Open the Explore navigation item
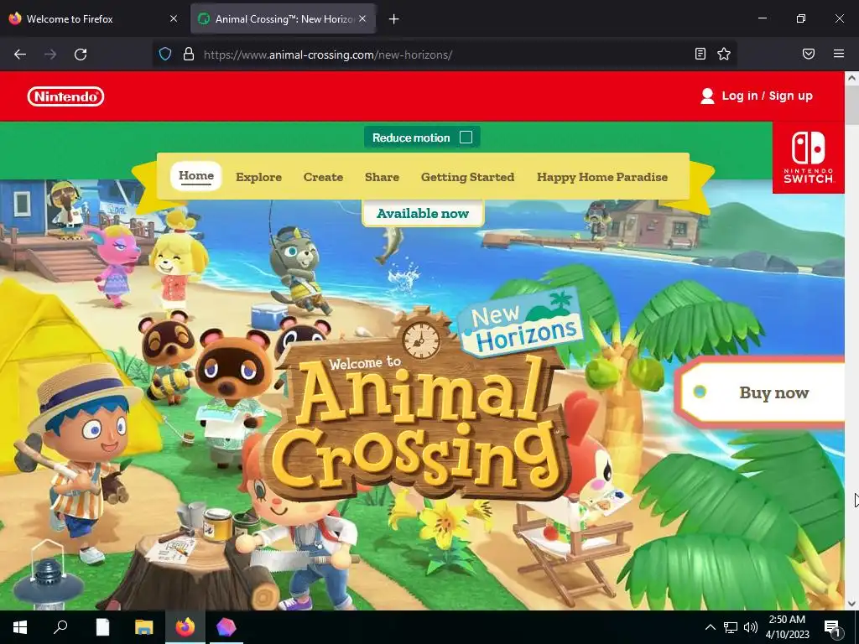The width and height of the screenshot is (859, 644). [258, 177]
